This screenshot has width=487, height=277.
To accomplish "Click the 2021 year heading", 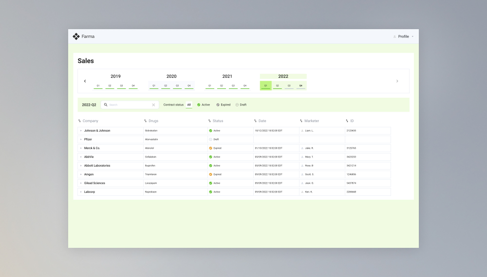I will [x=227, y=76].
